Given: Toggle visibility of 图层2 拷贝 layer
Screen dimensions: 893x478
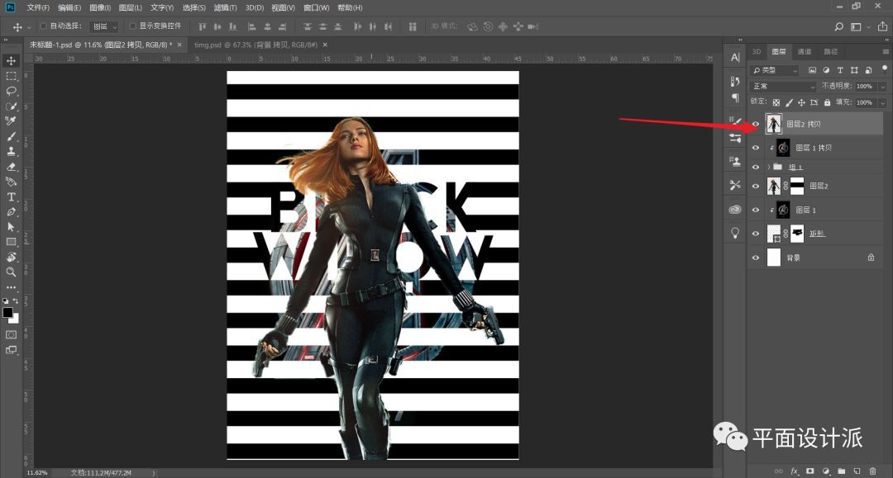Looking at the screenshot, I should 755,124.
